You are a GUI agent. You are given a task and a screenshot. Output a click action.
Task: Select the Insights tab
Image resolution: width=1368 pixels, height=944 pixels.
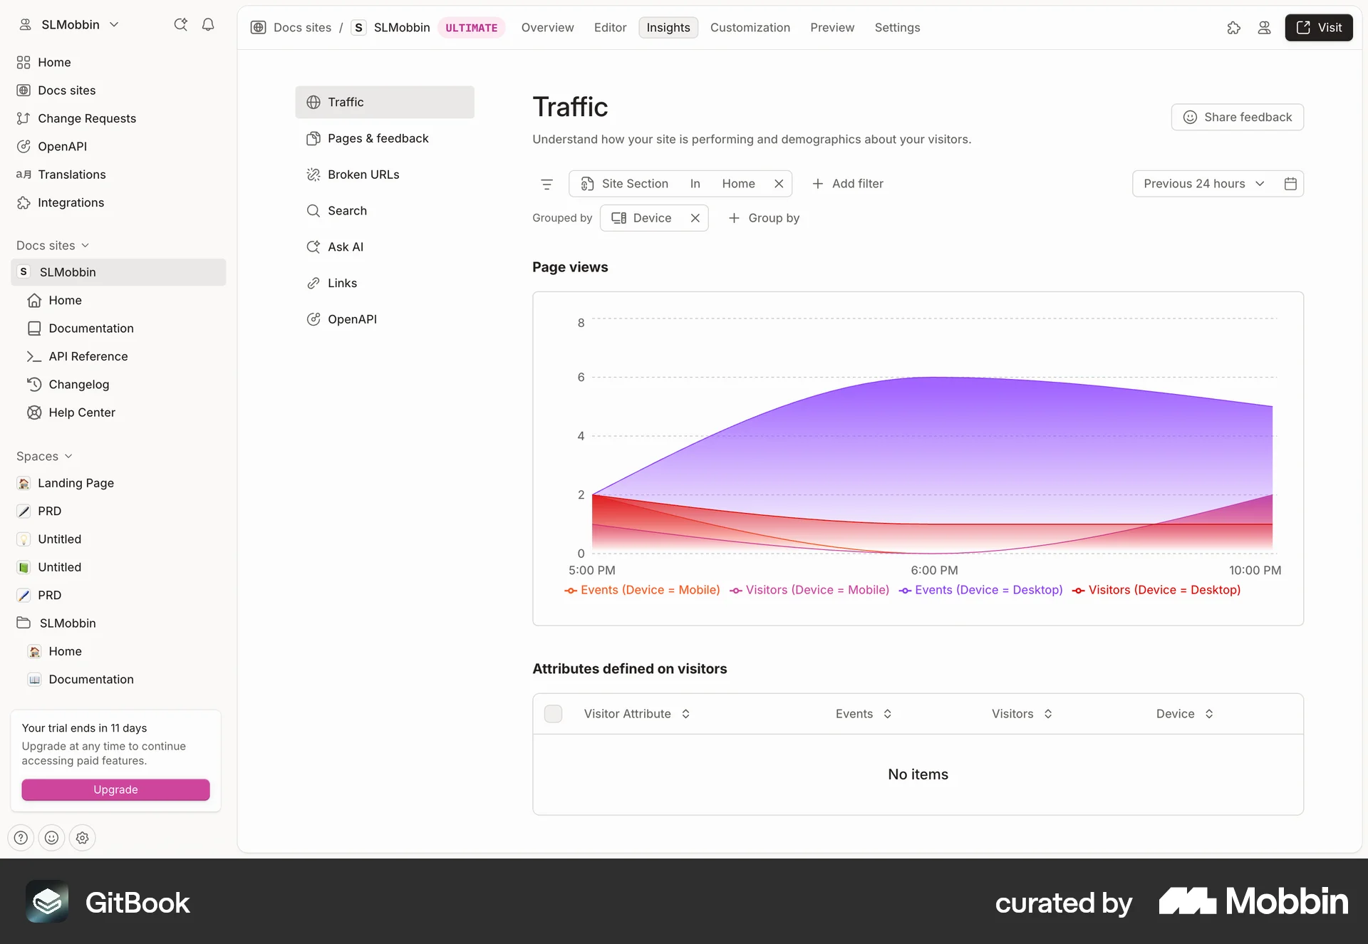(668, 28)
